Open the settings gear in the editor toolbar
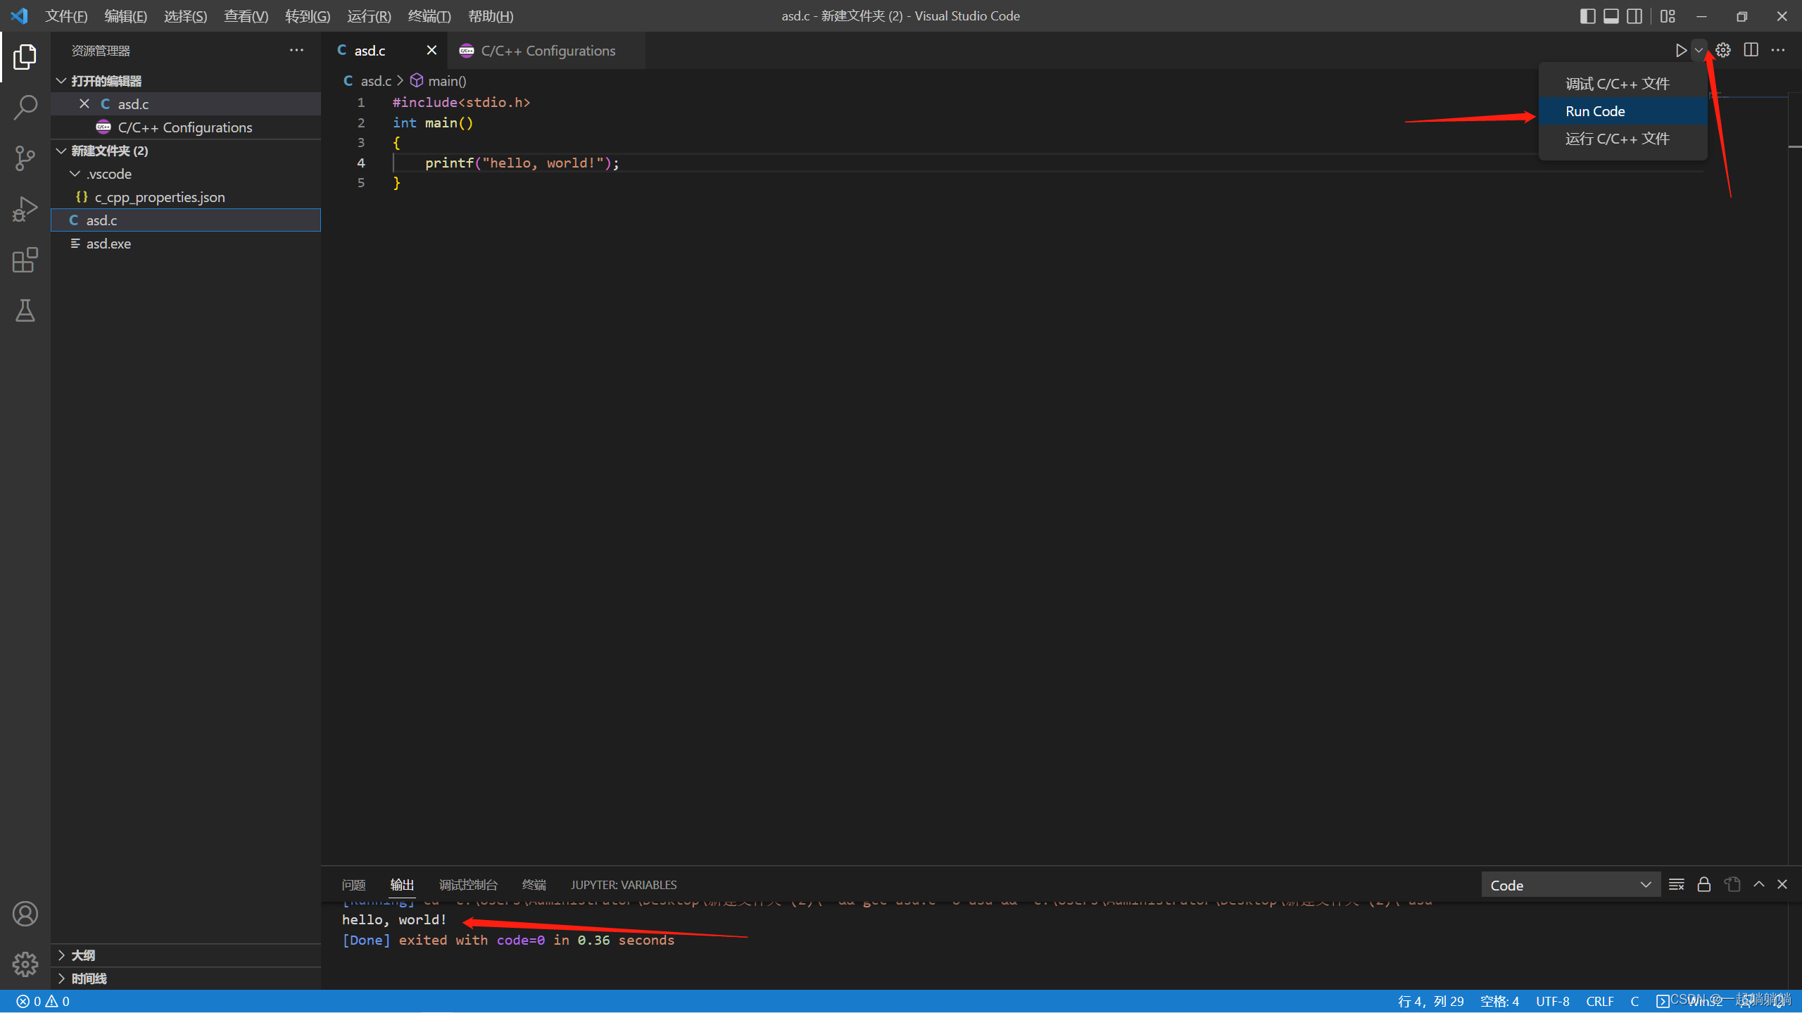 pyautogui.click(x=1723, y=50)
